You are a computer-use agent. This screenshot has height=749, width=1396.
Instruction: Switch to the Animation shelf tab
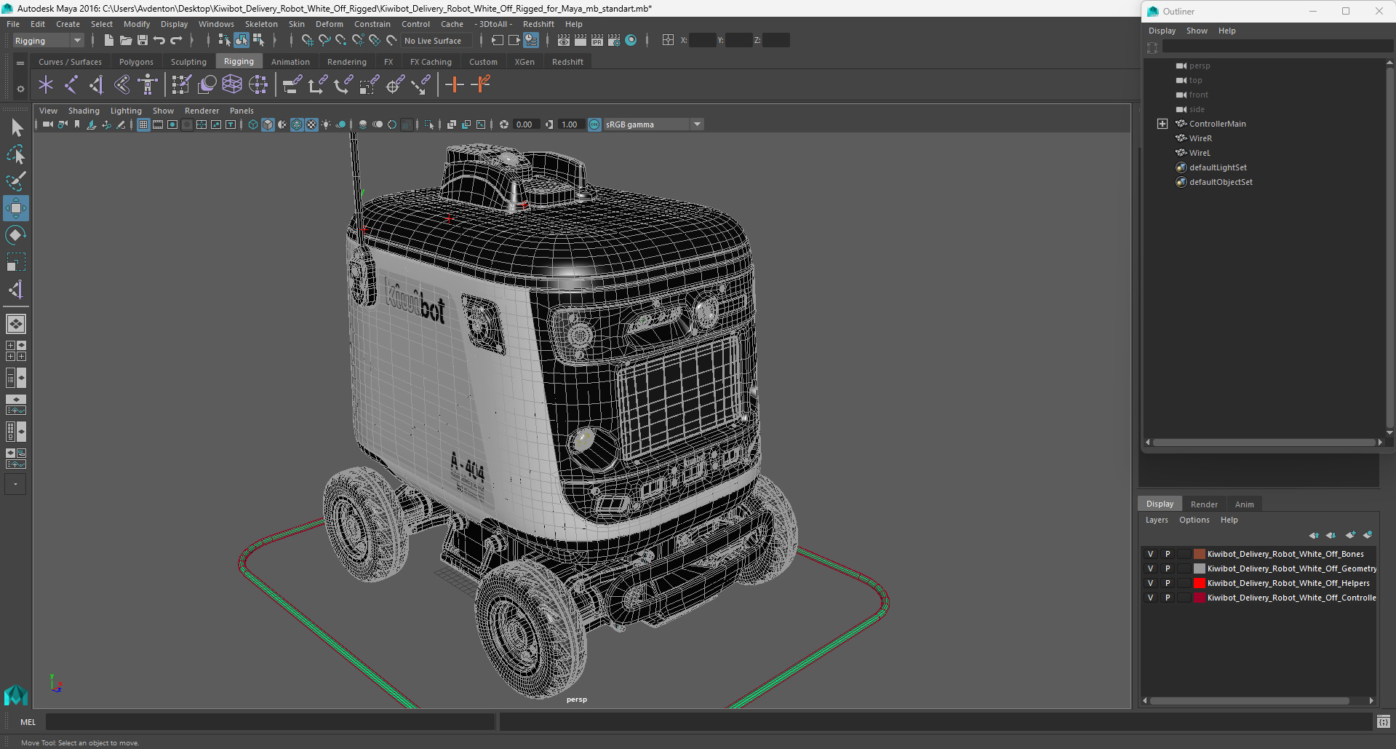(290, 62)
